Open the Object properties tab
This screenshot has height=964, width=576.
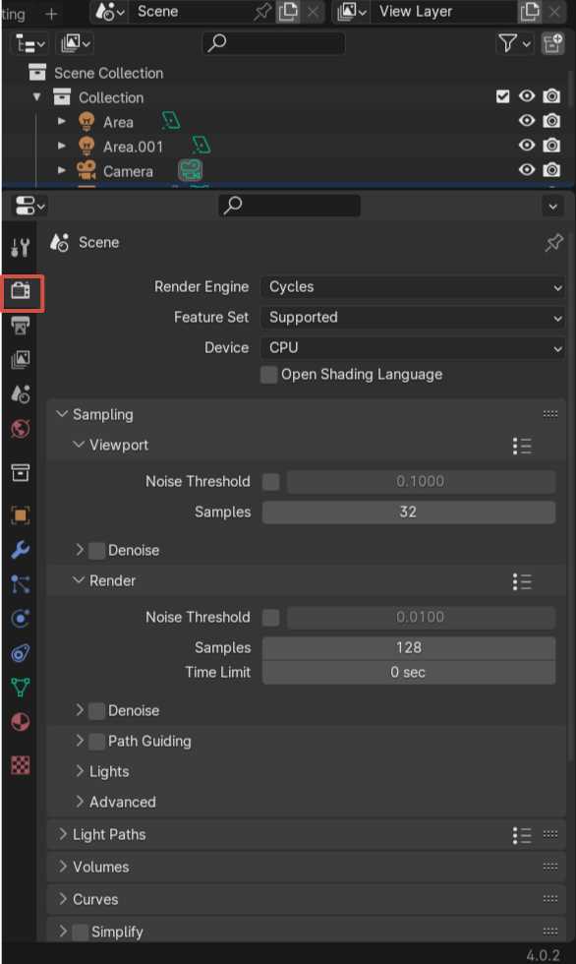21,515
